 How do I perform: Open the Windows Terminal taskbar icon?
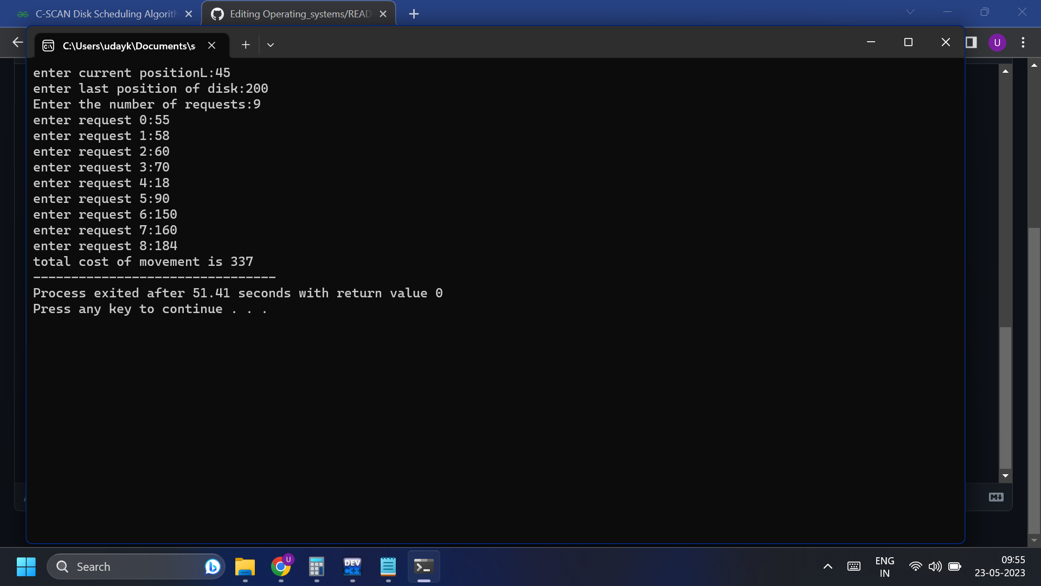coord(424,566)
